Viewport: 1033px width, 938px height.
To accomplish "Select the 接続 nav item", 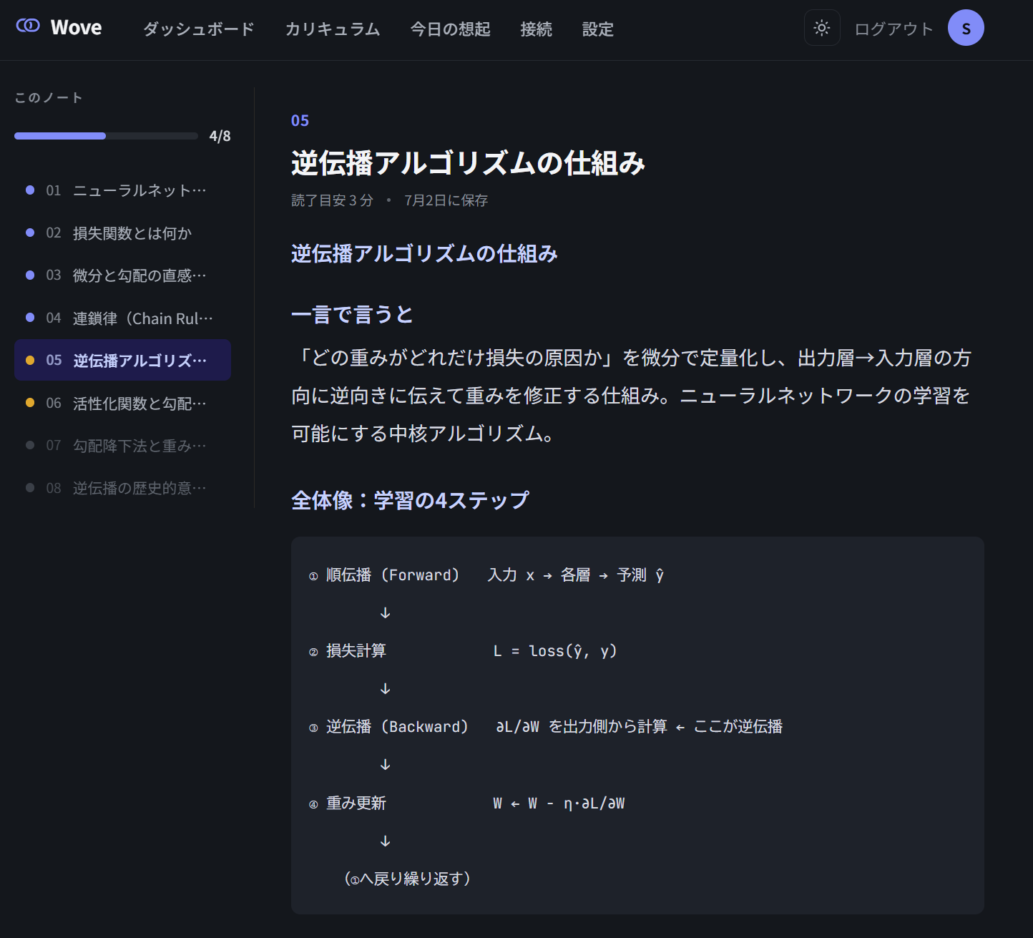I will click(537, 29).
